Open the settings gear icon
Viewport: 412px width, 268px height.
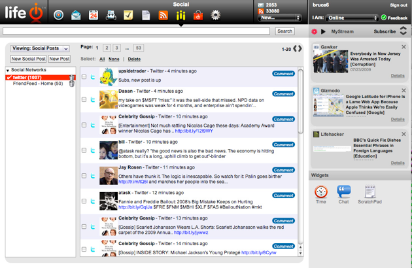(215, 14)
